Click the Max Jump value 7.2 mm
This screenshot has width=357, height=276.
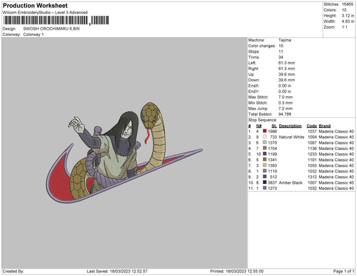(286, 108)
